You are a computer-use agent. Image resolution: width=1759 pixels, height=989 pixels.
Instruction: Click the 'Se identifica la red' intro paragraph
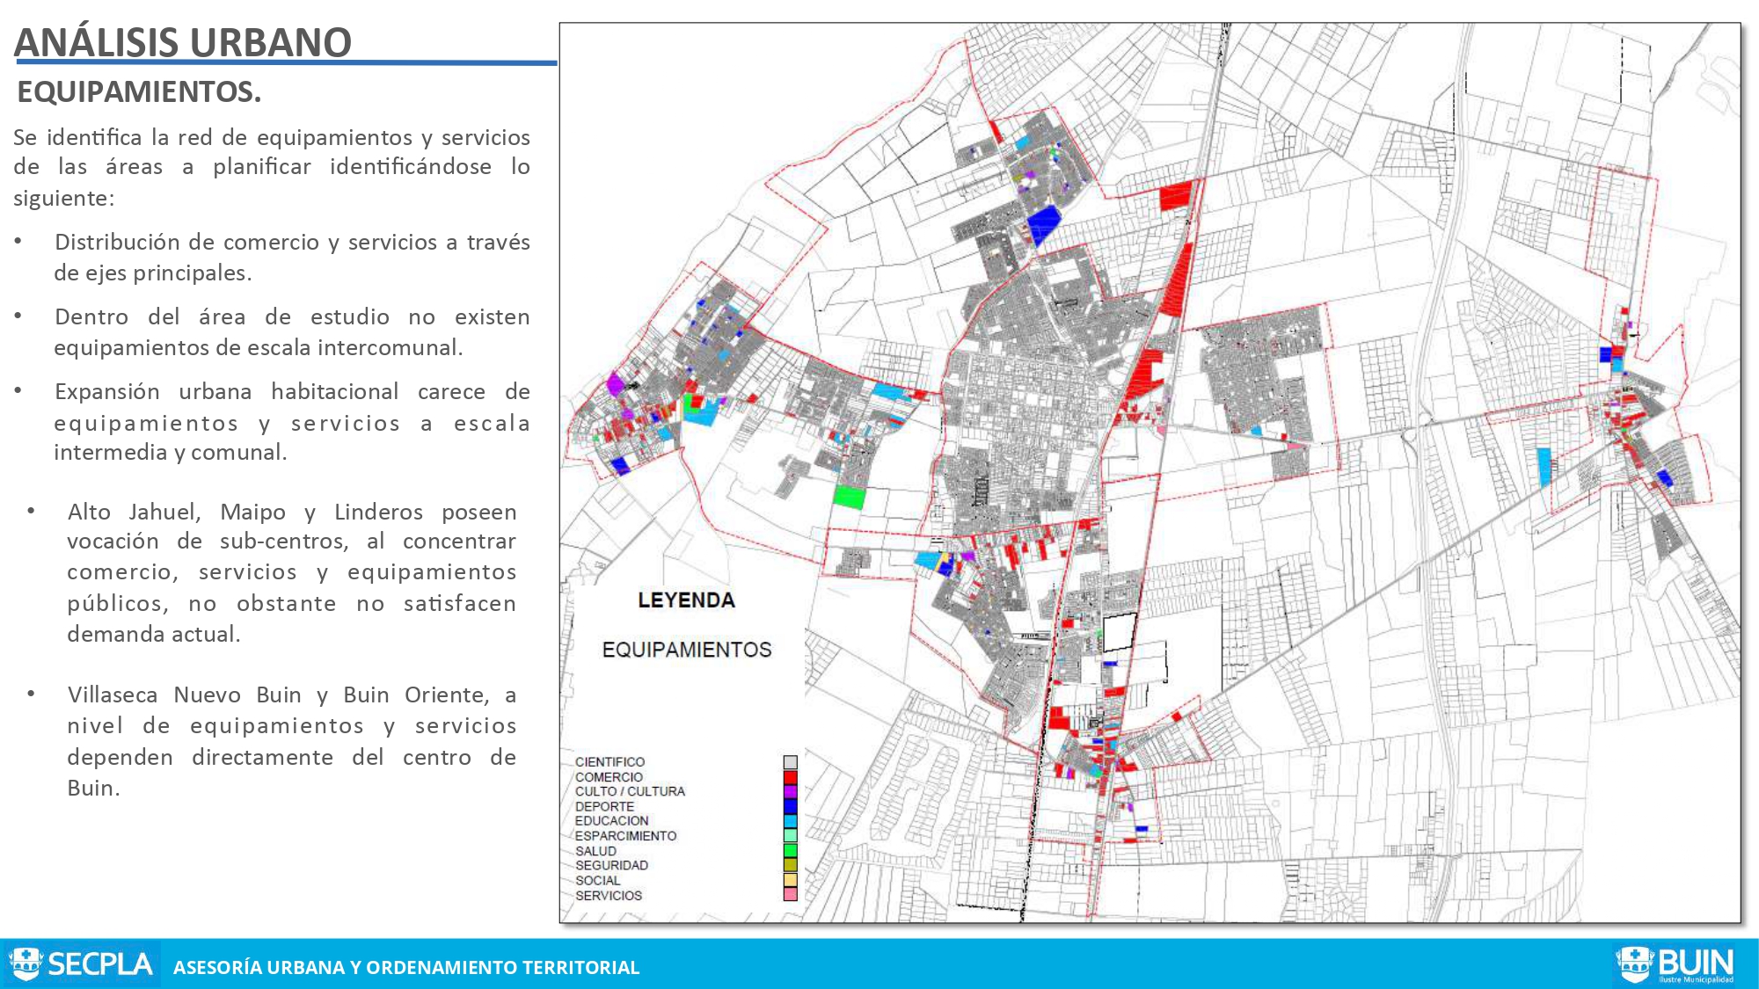[272, 167]
